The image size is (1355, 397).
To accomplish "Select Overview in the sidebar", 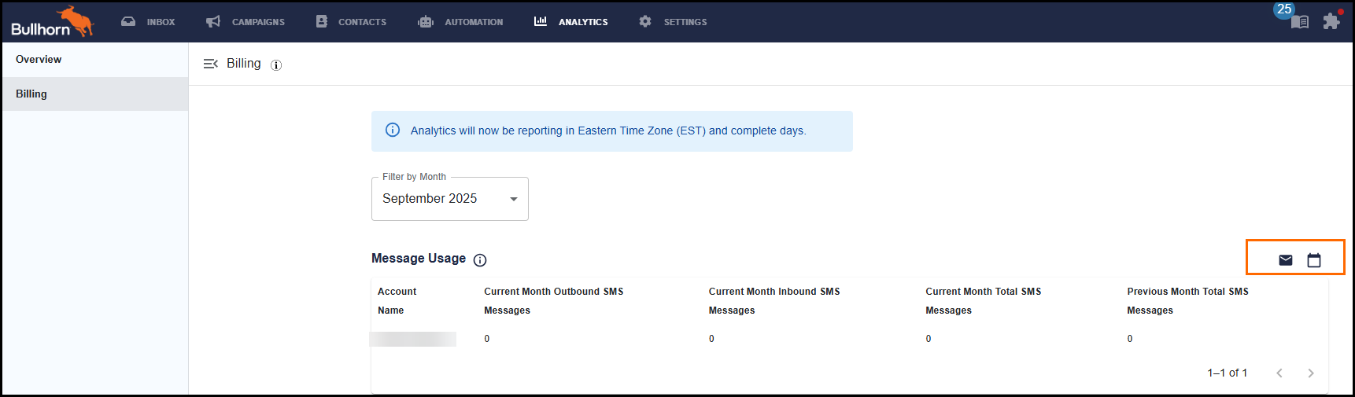I will click(x=39, y=60).
